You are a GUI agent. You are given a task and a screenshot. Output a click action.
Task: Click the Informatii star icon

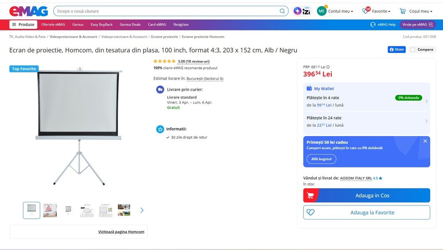coord(160,129)
